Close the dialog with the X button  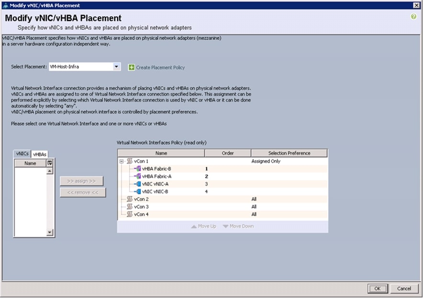click(x=416, y=5)
